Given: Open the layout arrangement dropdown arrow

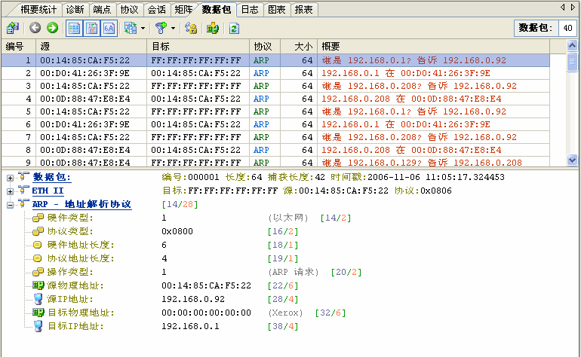Looking at the screenshot, I should [143, 28].
